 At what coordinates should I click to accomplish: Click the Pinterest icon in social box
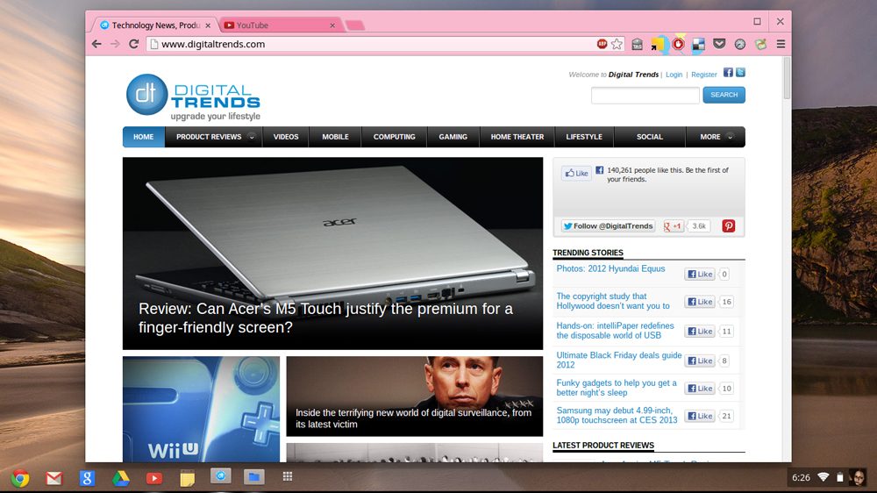coord(728,226)
